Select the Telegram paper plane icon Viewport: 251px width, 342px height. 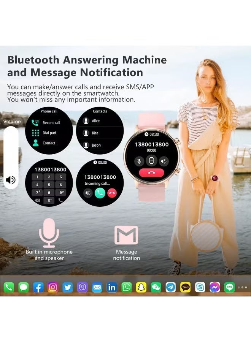click(171, 287)
